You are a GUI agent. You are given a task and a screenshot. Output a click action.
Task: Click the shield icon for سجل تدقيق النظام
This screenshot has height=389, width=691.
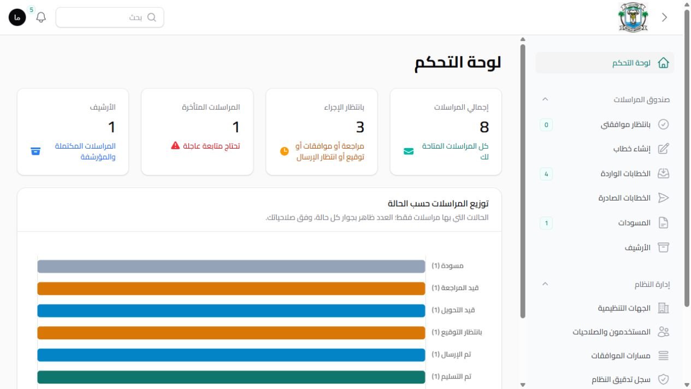click(x=663, y=379)
